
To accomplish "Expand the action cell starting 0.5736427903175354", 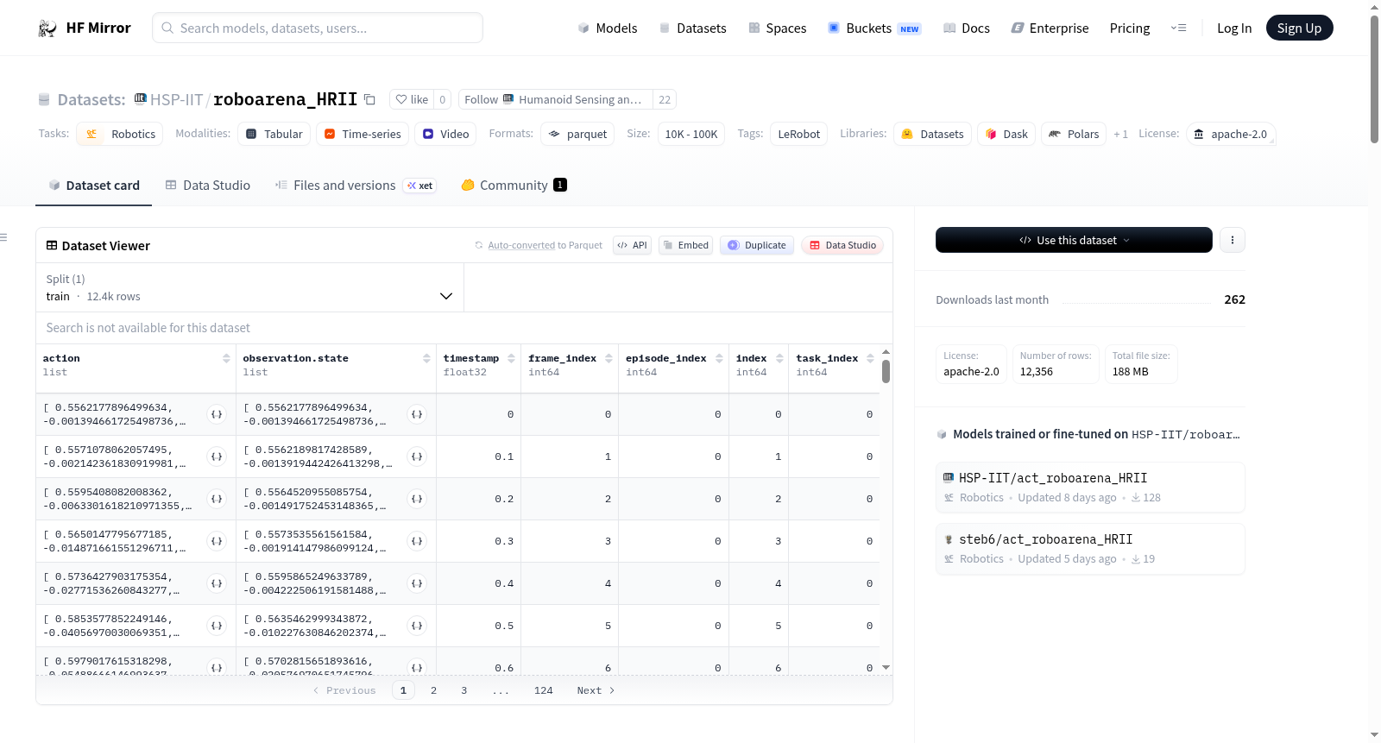I will 217,583.
